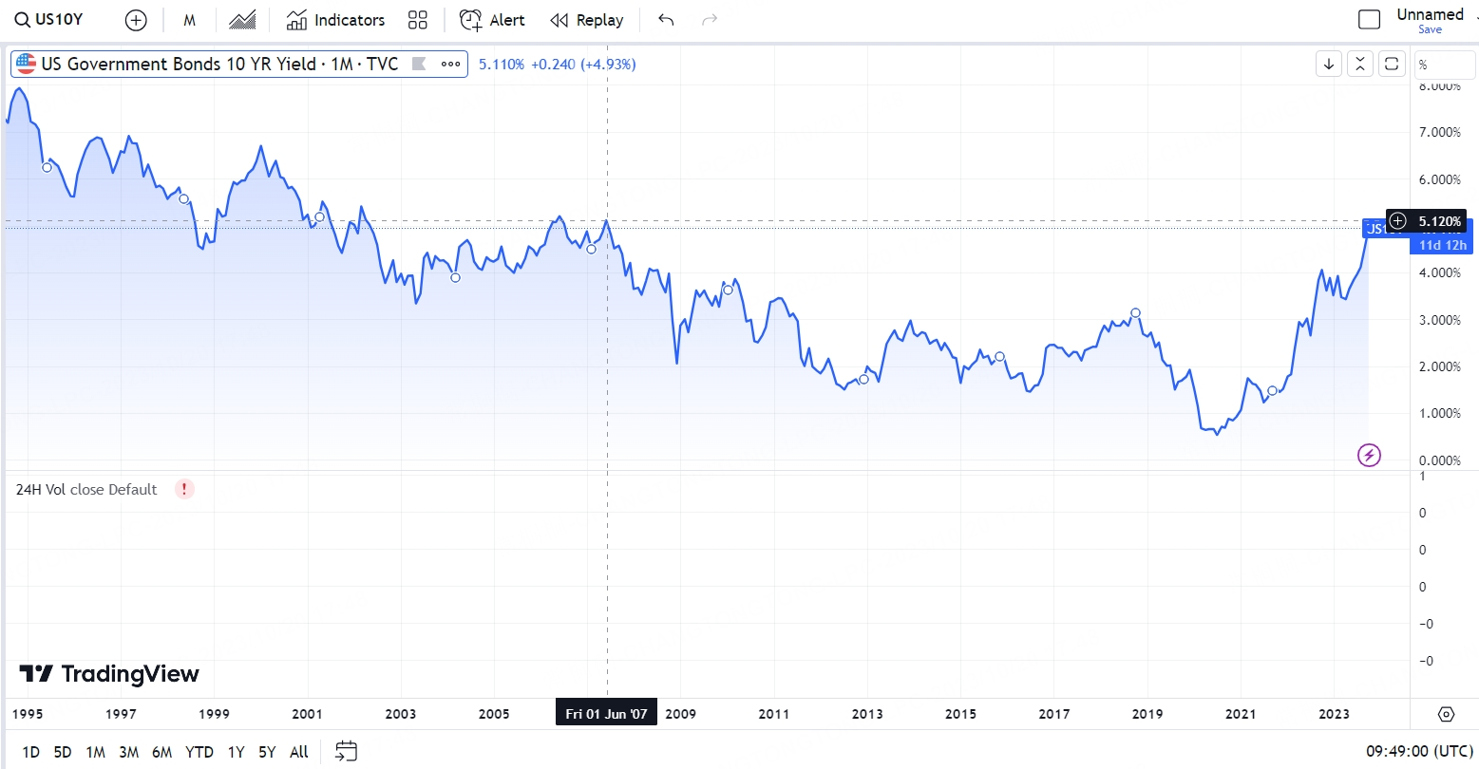The image size is (1479, 769).
Task: Toggle the flag on the US10Y legend
Action: pos(418,64)
